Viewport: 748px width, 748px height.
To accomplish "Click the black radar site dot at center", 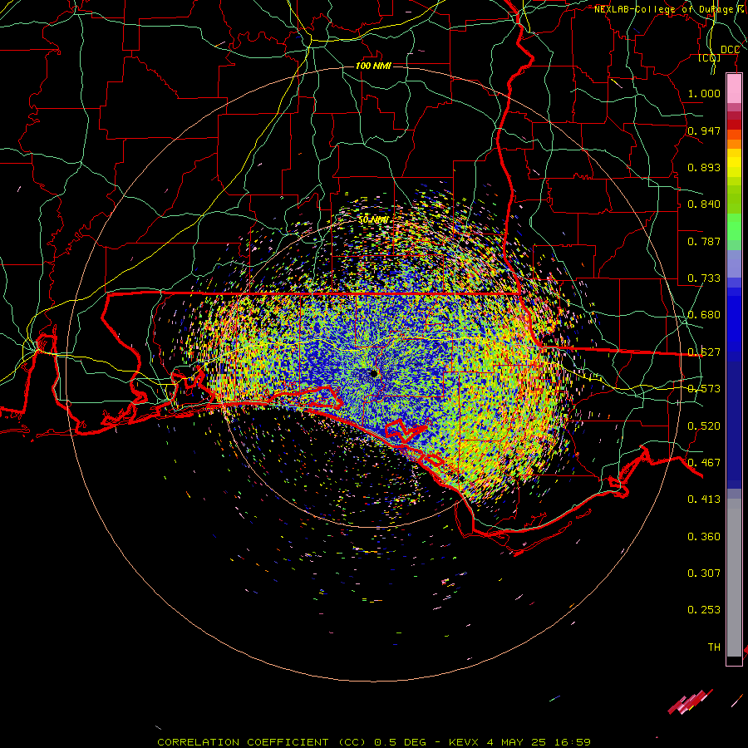I will pyautogui.click(x=374, y=373).
